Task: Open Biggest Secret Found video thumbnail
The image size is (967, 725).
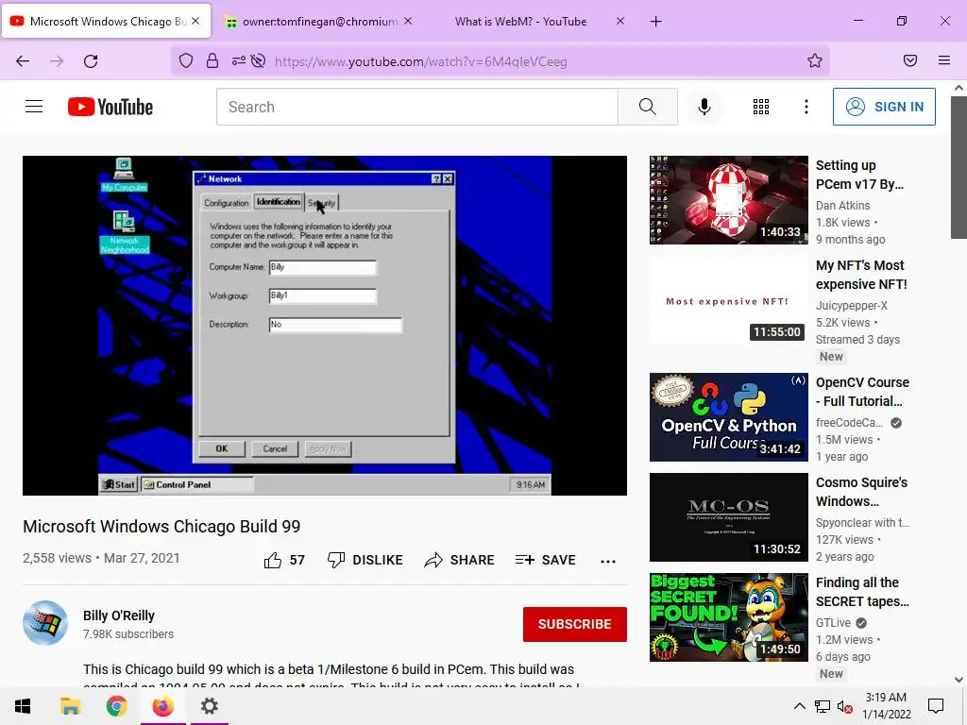Action: [x=729, y=617]
